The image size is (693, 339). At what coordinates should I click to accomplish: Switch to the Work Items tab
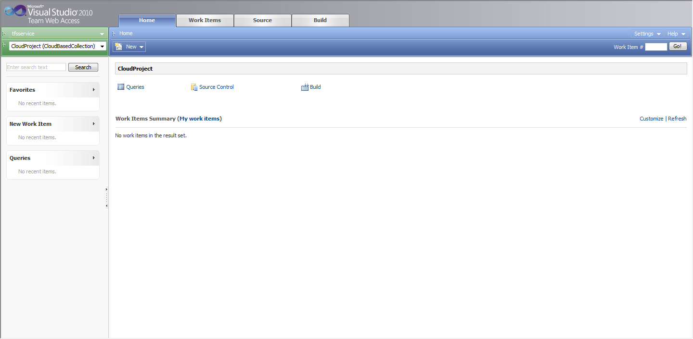pos(205,21)
